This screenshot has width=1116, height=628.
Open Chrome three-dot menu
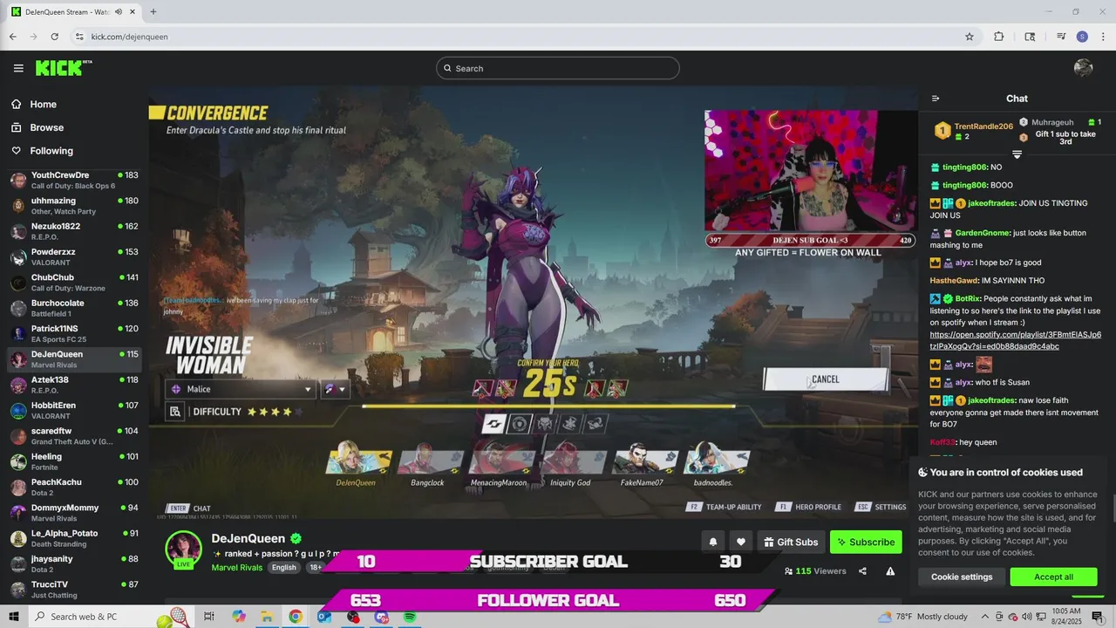click(x=1102, y=37)
